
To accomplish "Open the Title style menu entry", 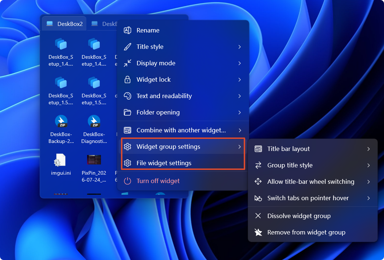I will pos(183,47).
